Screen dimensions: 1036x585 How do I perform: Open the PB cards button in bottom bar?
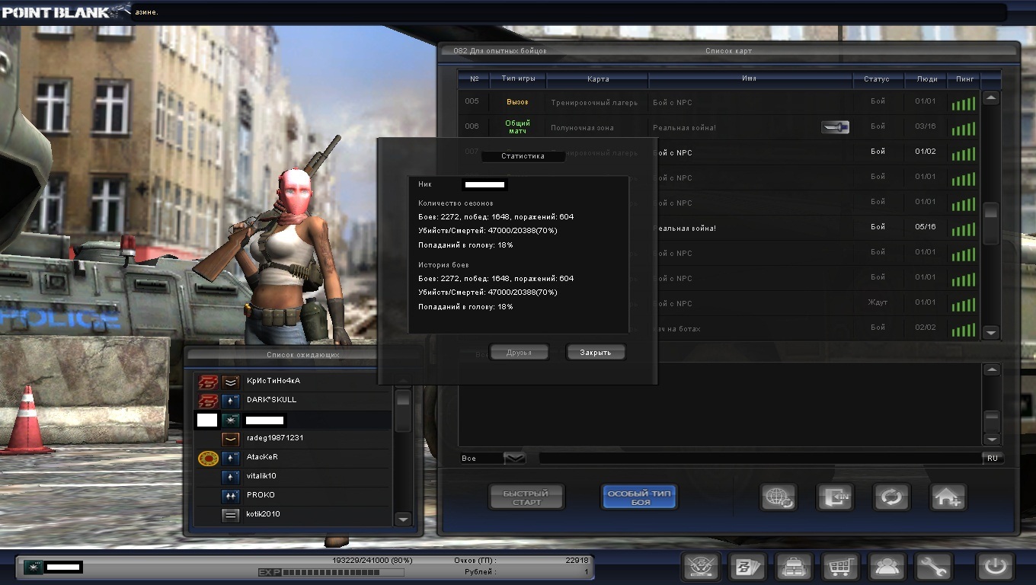tap(746, 567)
